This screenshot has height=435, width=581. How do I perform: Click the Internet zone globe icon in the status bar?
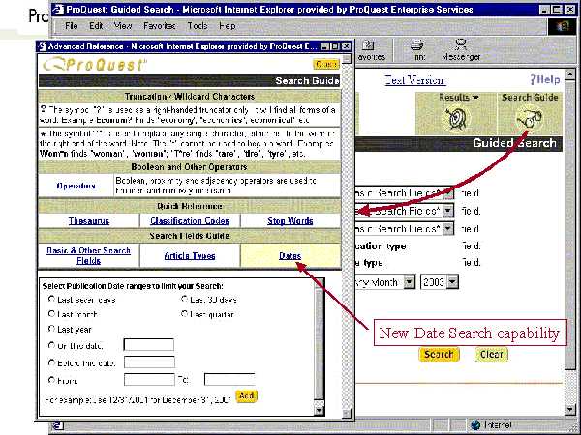(x=475, y=425)
